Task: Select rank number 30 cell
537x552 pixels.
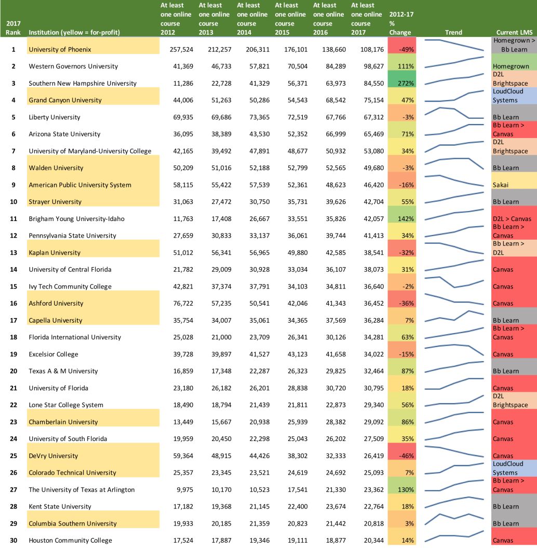Action: coord(14,541)
